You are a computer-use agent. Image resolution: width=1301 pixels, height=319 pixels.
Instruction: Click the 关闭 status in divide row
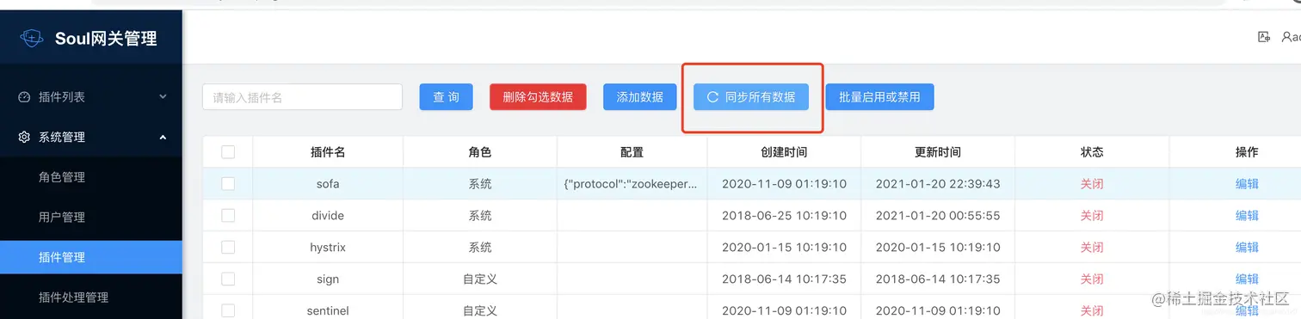(x=1092, y=216)
